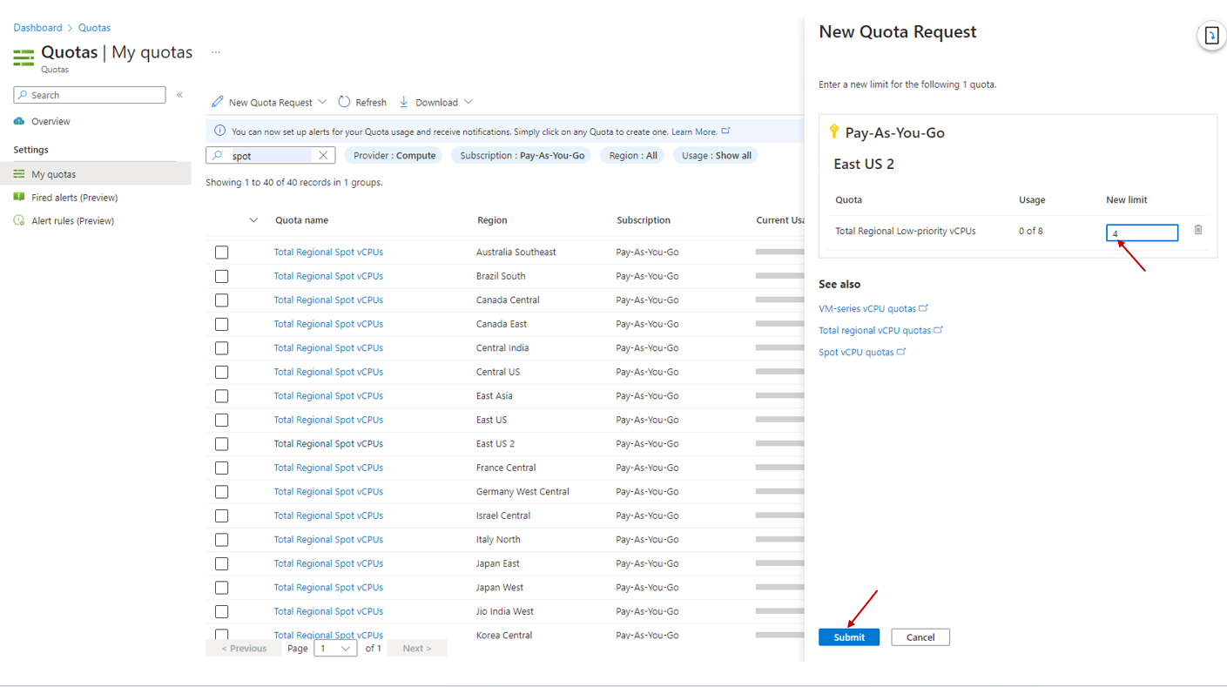
Task: Expand the New Quota Request dropdown arrow
Action: coord(322,102)
